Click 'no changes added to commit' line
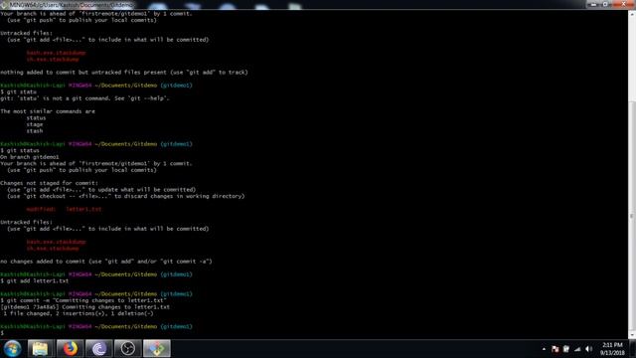Screen dimensions: 636x358 pos(106,262)
